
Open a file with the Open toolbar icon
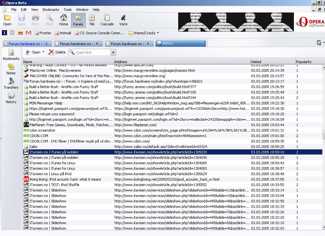(x=7, y=20)
